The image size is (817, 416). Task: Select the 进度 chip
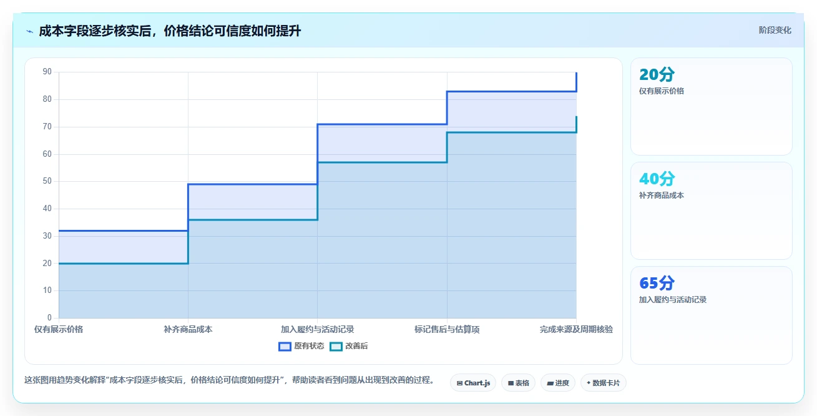click(x=558, y=383)
